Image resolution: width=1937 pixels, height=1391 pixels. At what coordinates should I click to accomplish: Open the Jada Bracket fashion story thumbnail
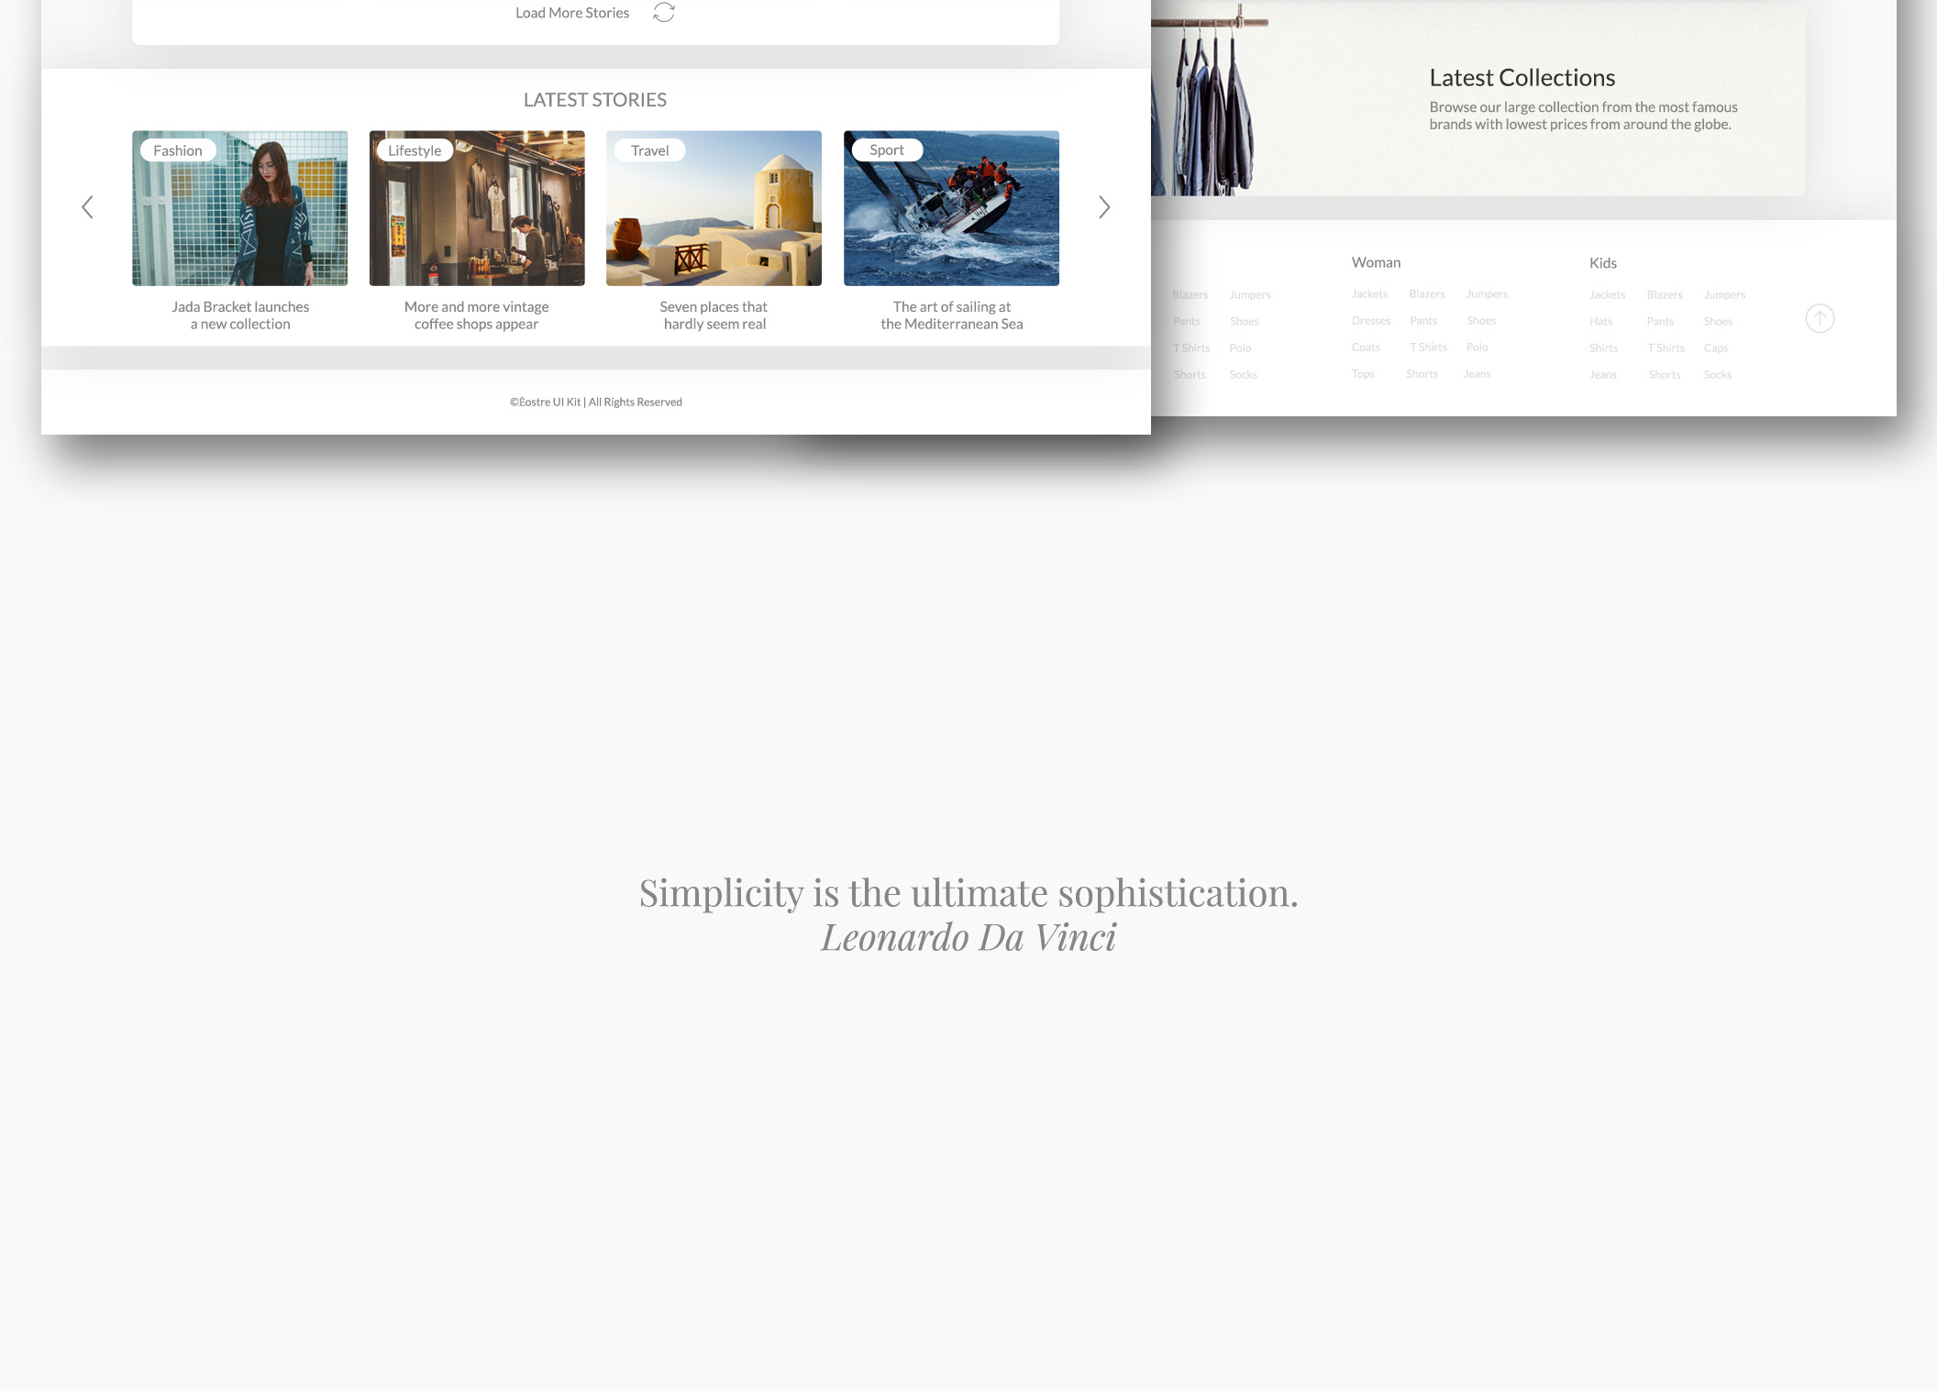[240, 220]
